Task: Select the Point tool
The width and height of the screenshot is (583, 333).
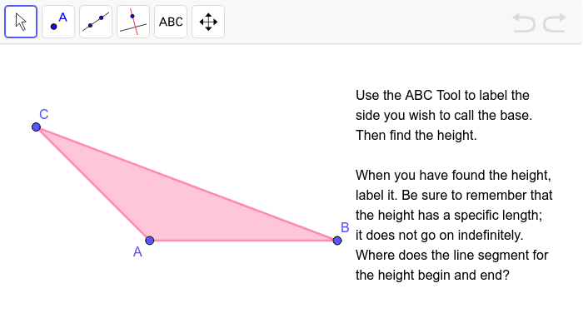Action: pos(58,22)
